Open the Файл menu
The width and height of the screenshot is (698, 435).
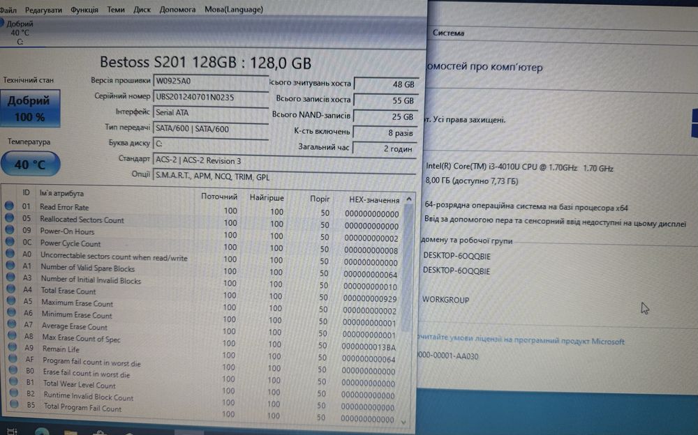(x=8, y=10)
